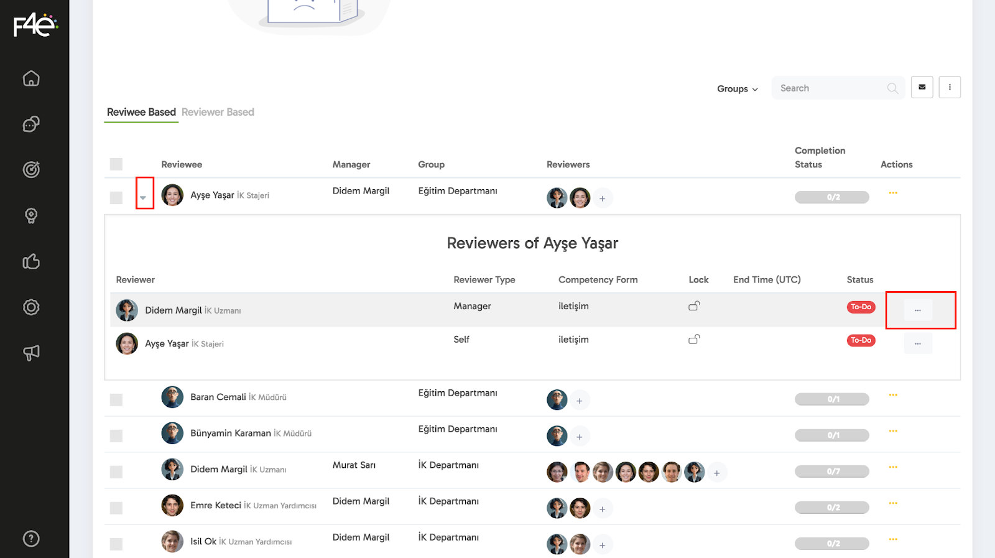Click the thumbs-up sidebar icon

click(x=31, y=261)
